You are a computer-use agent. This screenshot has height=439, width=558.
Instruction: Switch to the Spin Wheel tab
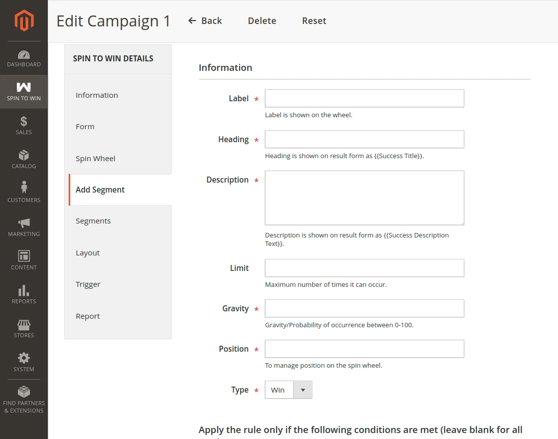(96, 159)
